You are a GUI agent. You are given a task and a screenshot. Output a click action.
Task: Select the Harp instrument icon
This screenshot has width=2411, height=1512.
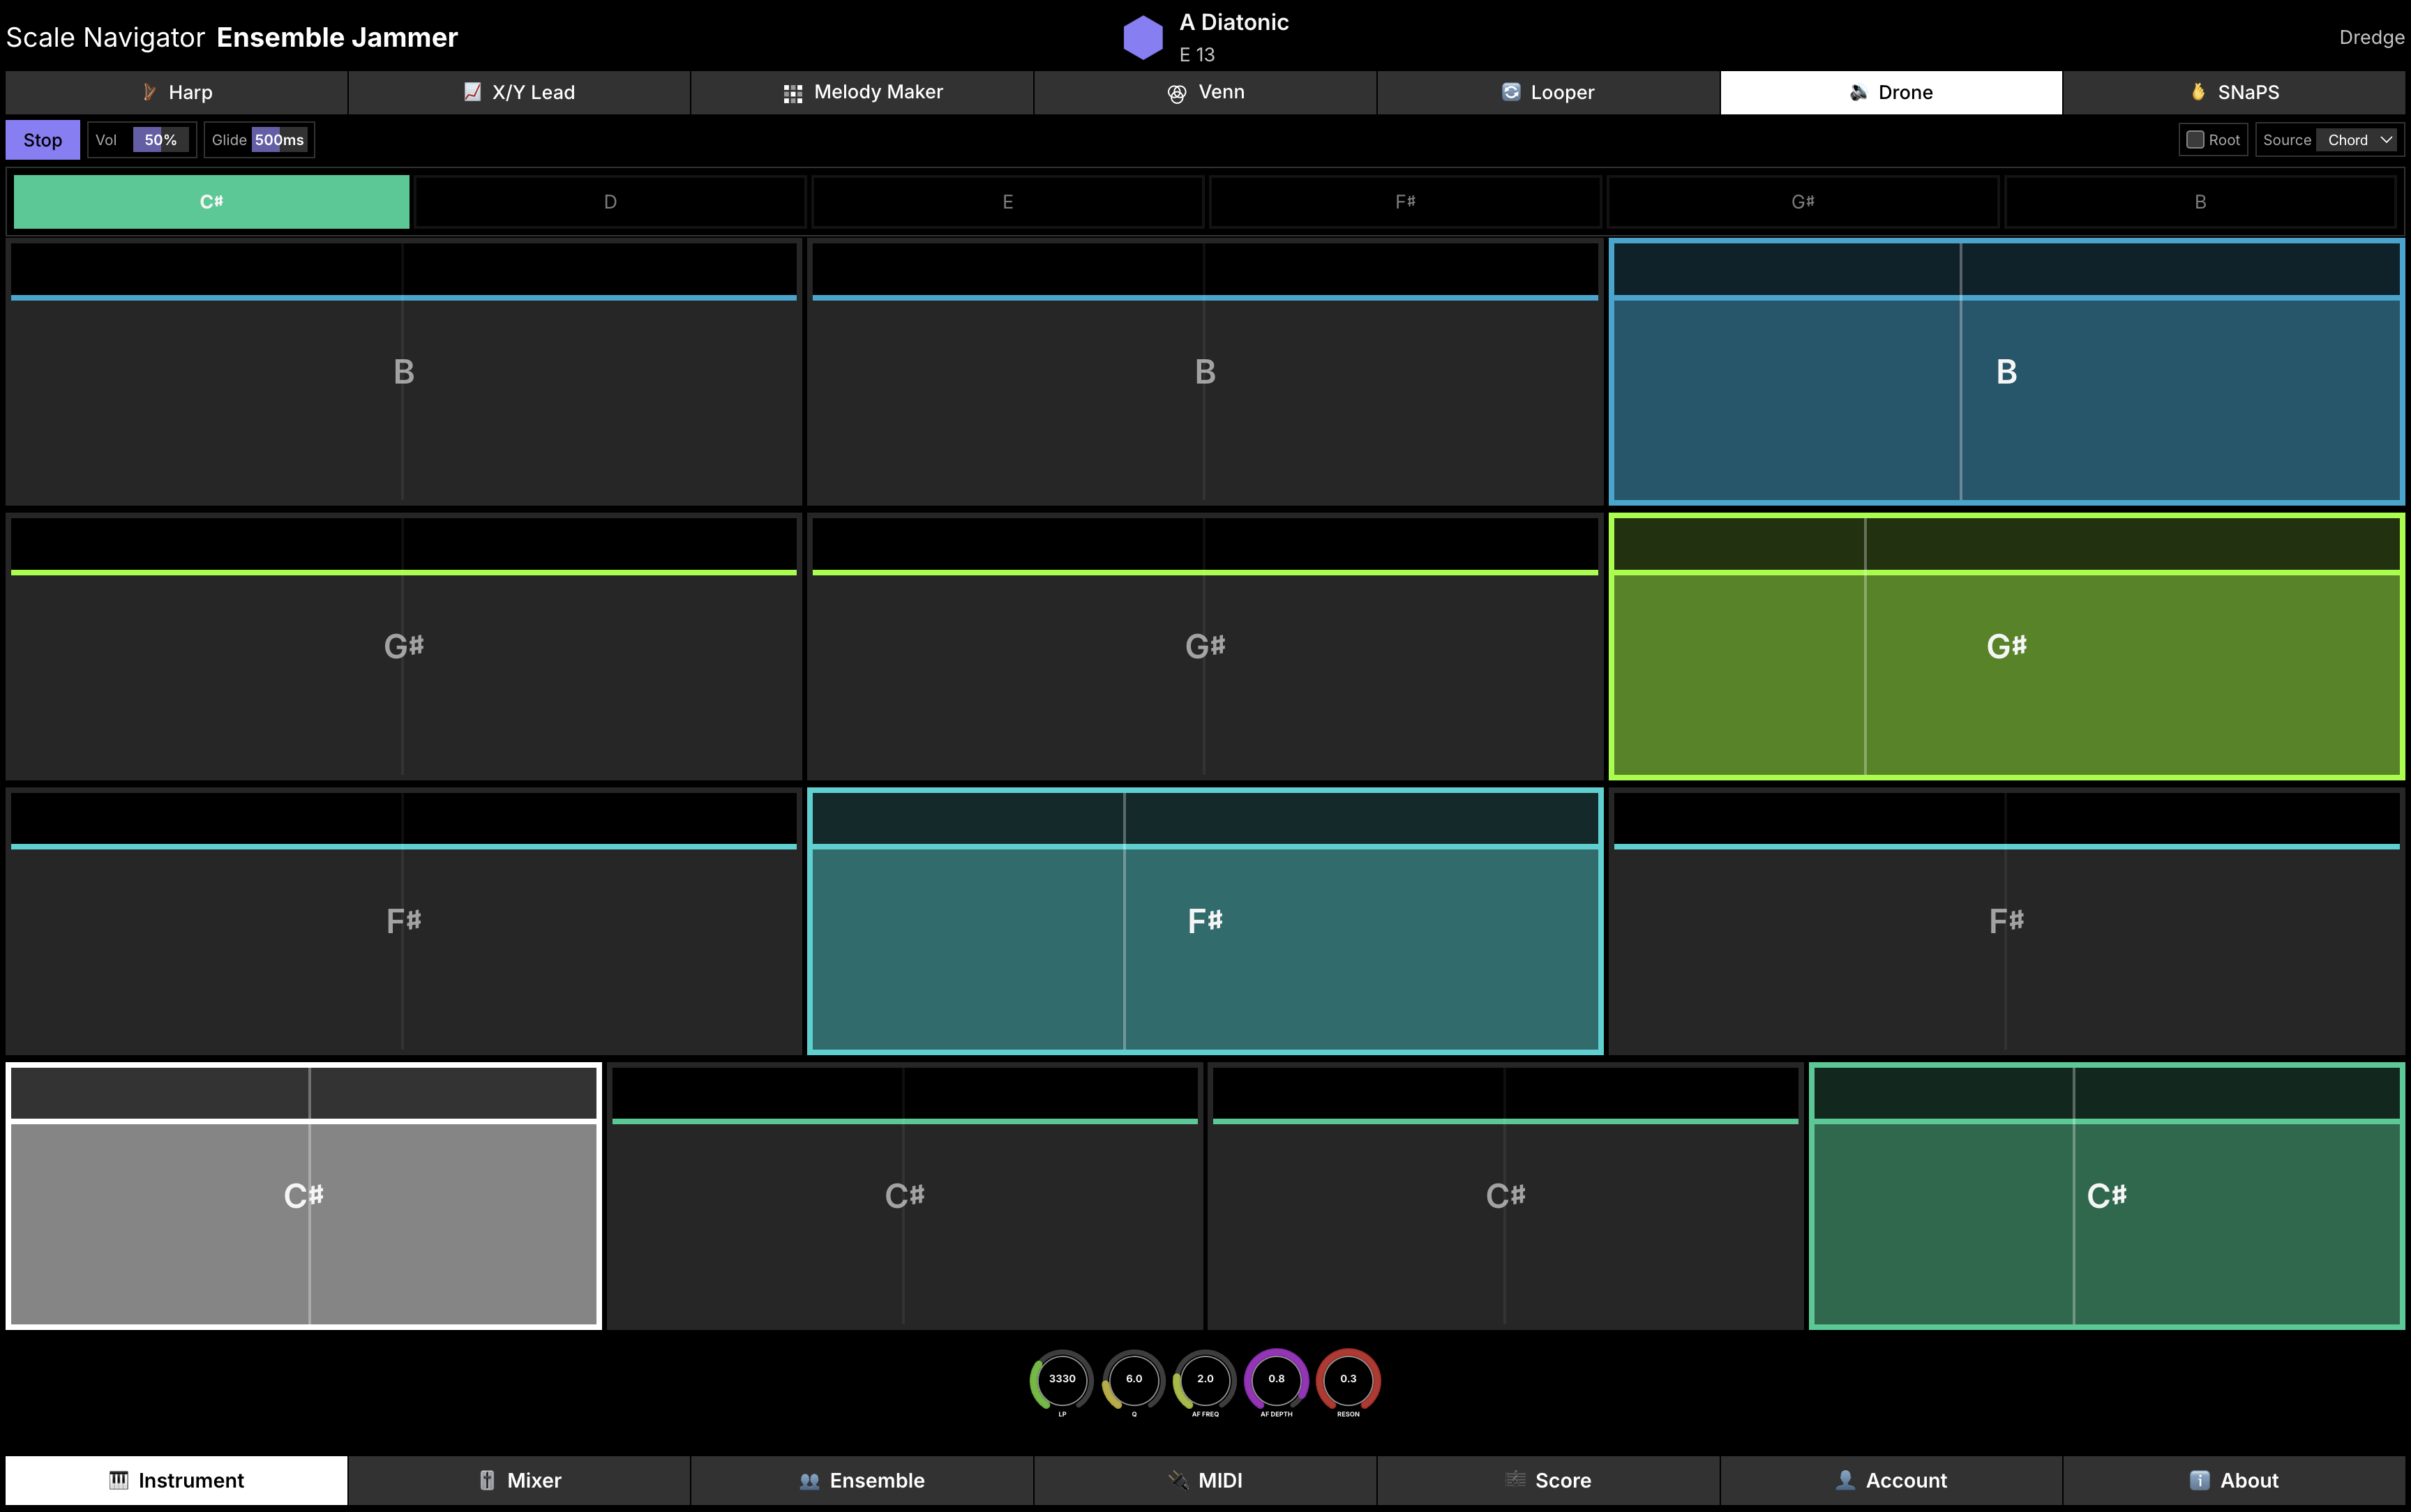pyautogui.click(x=150, y=92)
